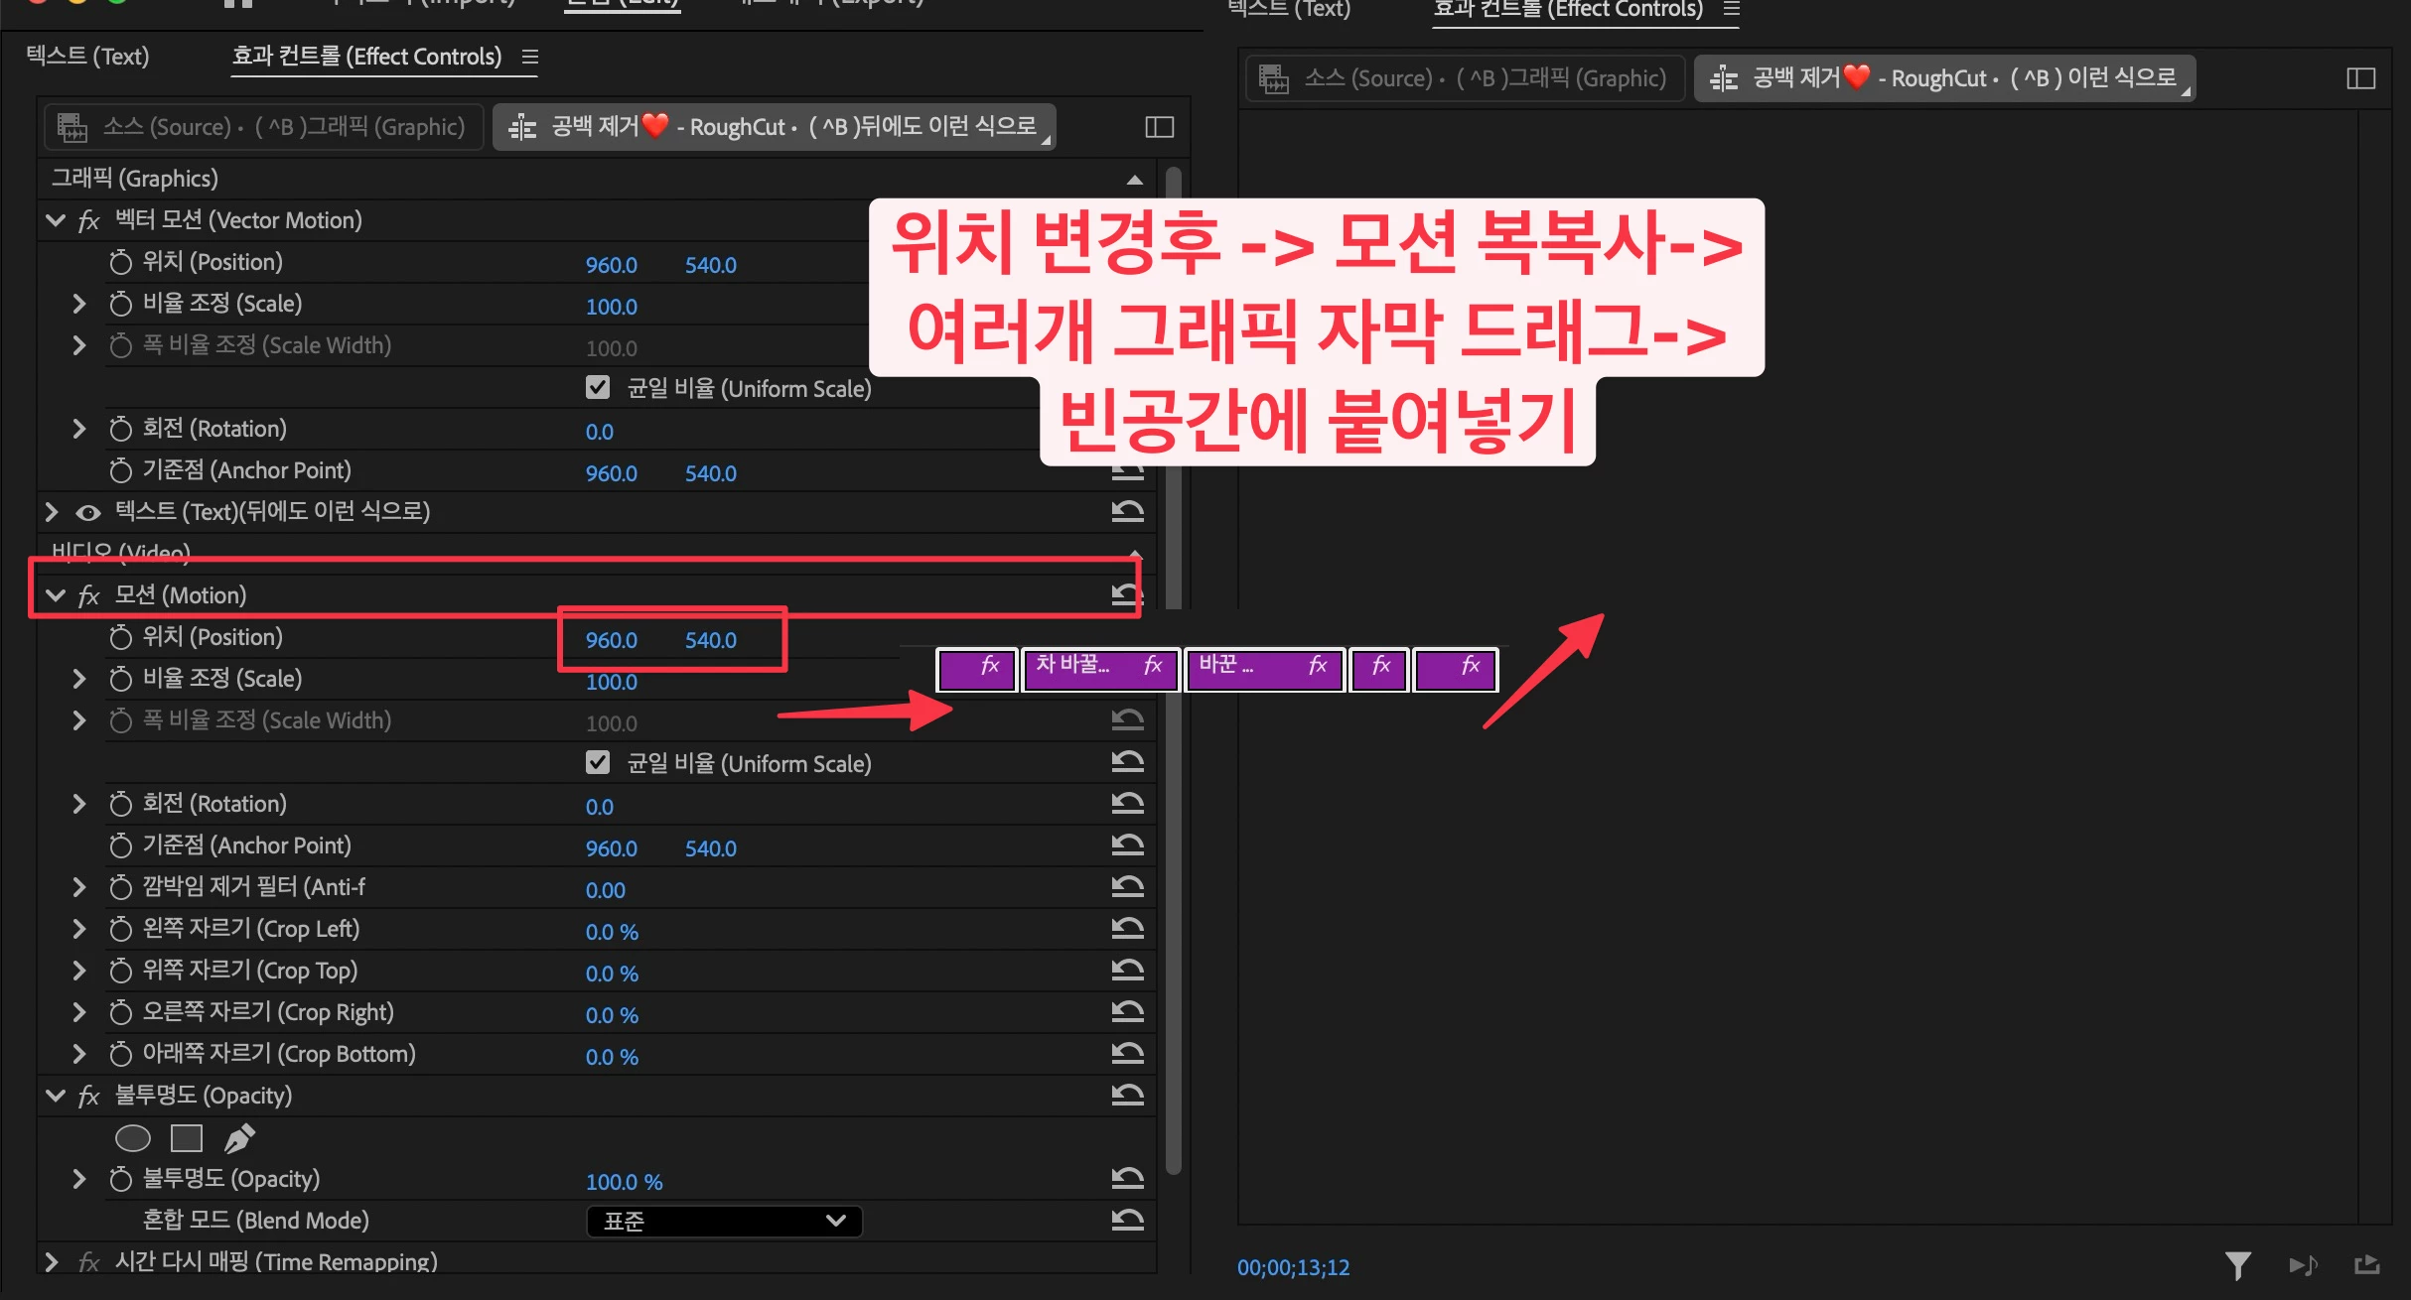Open the Blend Mode dropdown
This screenshot has height=1300, width=2411.
point(724,1221)
